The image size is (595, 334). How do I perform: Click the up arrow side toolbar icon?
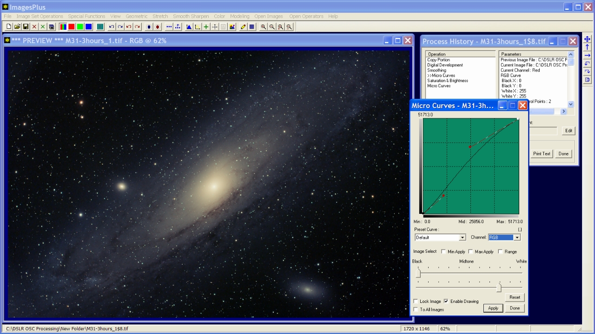click(x=587, y=47)
